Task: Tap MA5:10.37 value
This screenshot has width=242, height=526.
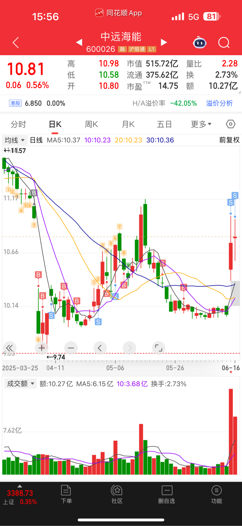Action: [x=64, y=140]
